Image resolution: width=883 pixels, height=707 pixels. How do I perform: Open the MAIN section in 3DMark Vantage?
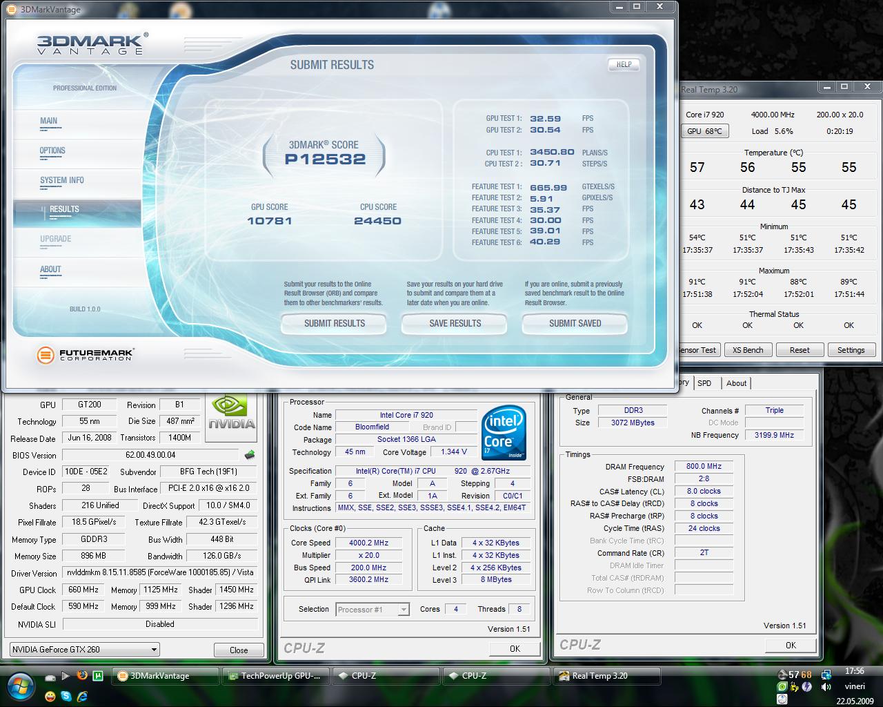(48, 121)
